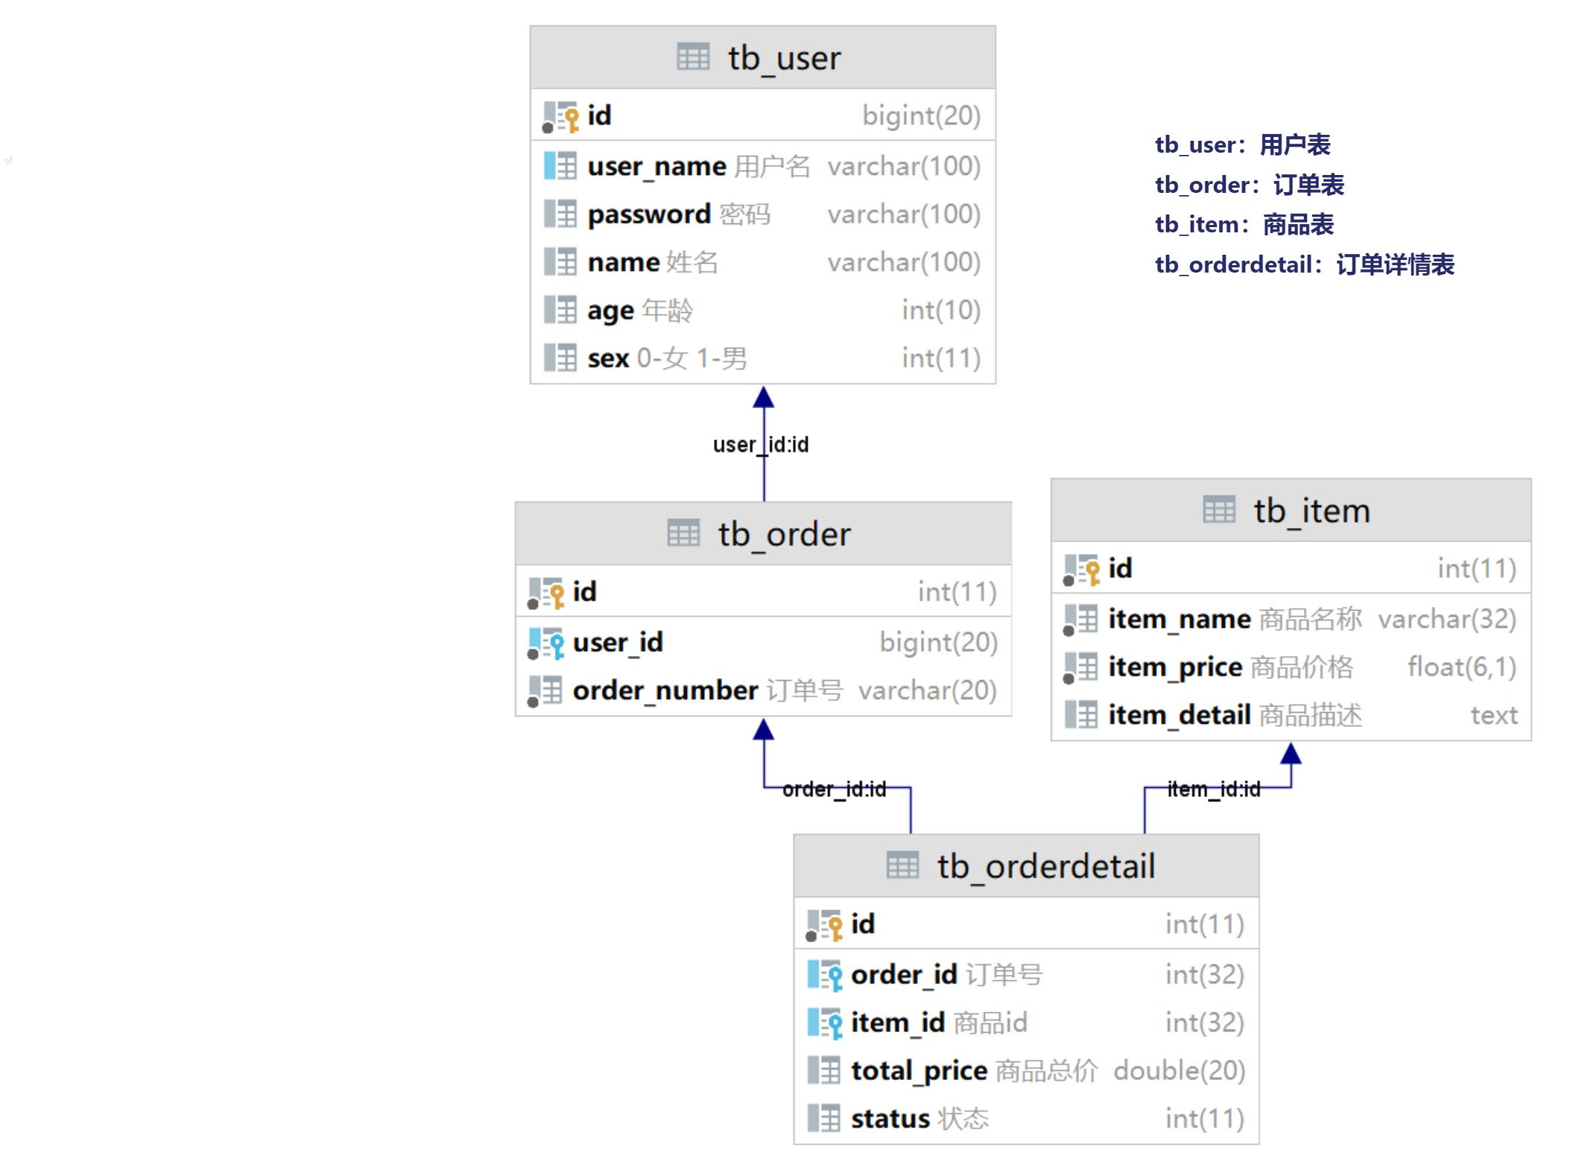The height and width of the screenshot is (1173, 1573).
Task: Click the order_id:id relationship label
Action: 834,789
